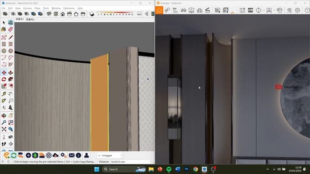This screenshot has width=310, height=174.
Task: Open SketchUp Help menu
Action: (80, 8)
